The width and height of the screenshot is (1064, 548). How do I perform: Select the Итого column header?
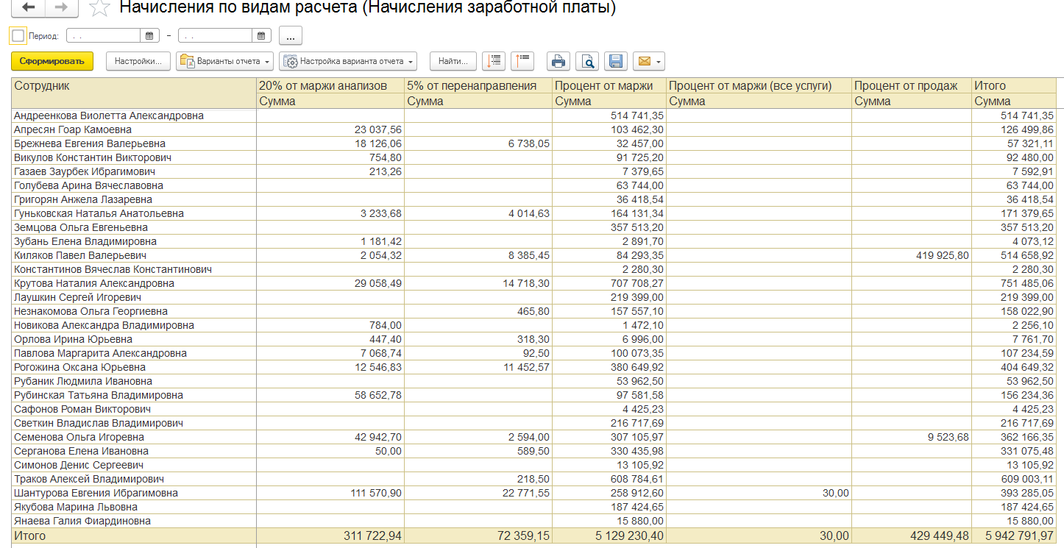click(x=1014, y=86)
